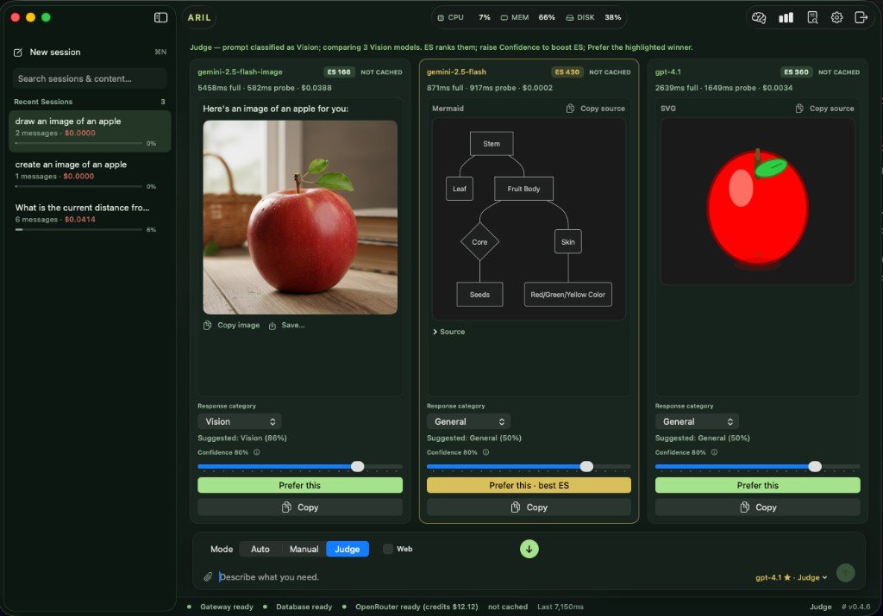Screen dimensions: 883x616
Task: Select Auto mode
Action: pos(260,549)
